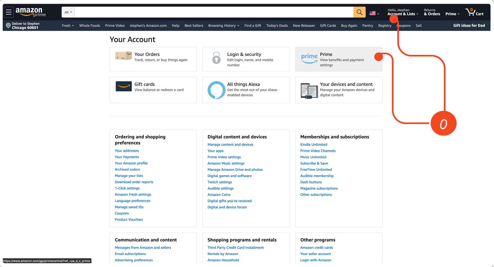Click the Alexa ring icon
The width and height of the screenshot is (494, 267).
[x=216, y=90]
